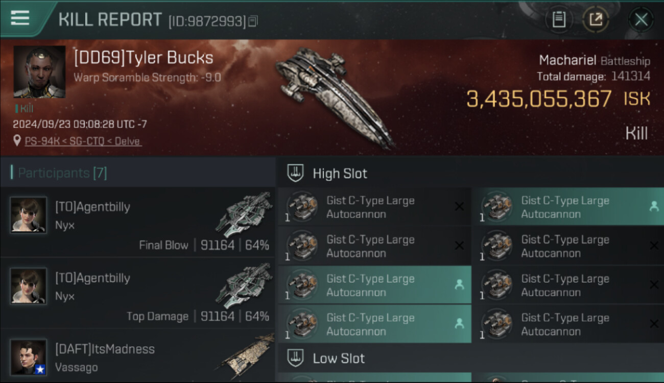Copy the kill report ID

click(x=253, y=21)
